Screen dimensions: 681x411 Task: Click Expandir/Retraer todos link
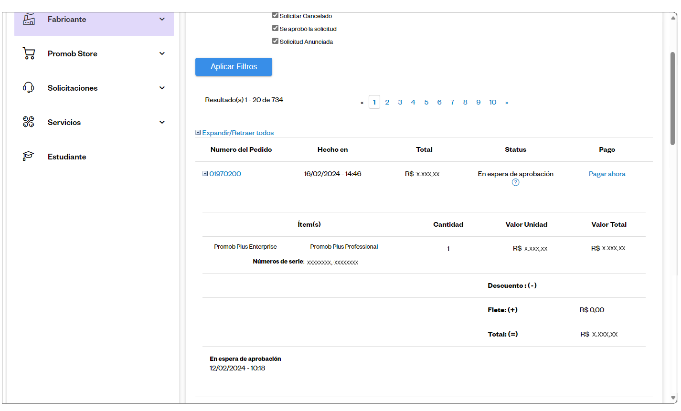click(238, 133)
